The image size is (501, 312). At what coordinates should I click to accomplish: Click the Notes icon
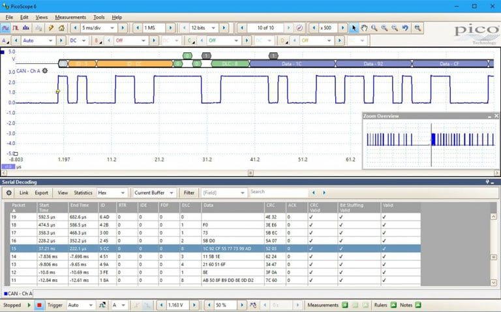[418, 305]
